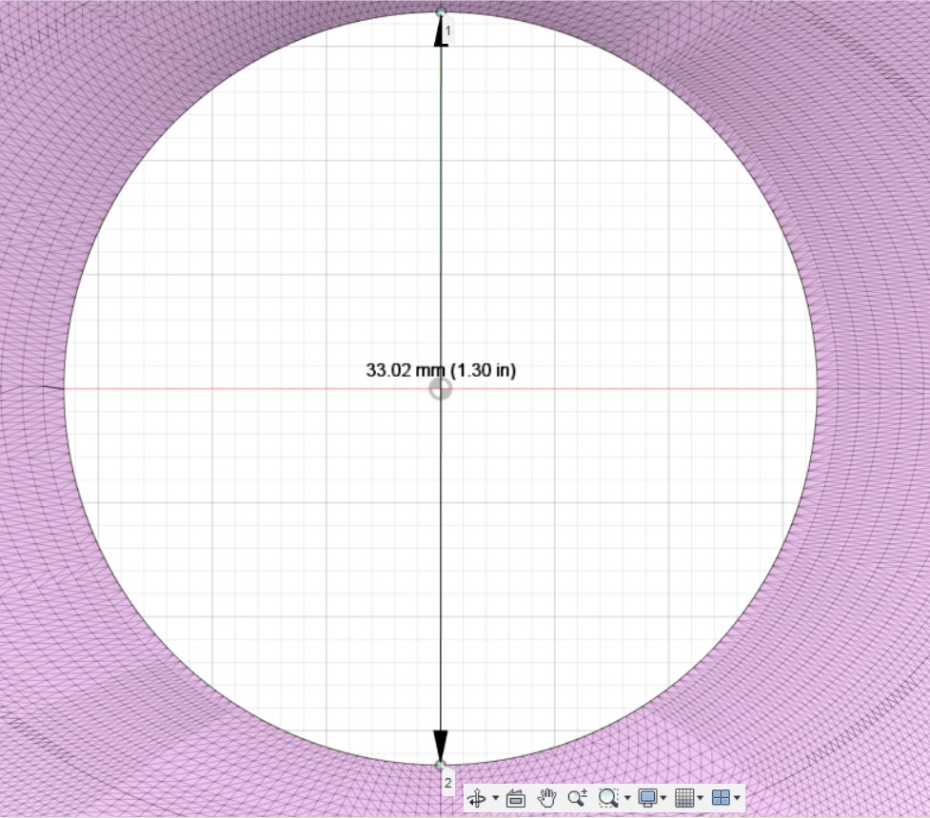Expand the Grid and Snaps dropdown arrow
The image size is (930, 818).
[700, 798]
